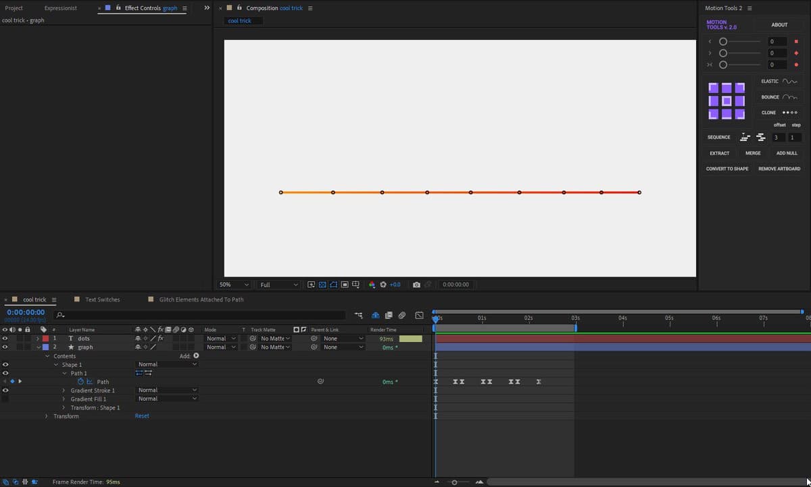Open the graph editor icon in timeline
811x487 pixels.
click(419, 315)
